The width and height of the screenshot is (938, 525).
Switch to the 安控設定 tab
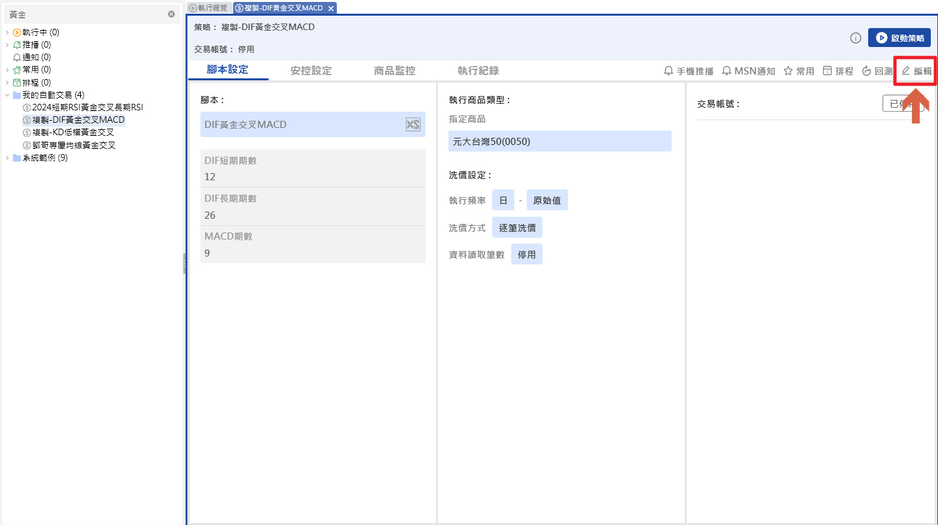(x=311, y=71)
